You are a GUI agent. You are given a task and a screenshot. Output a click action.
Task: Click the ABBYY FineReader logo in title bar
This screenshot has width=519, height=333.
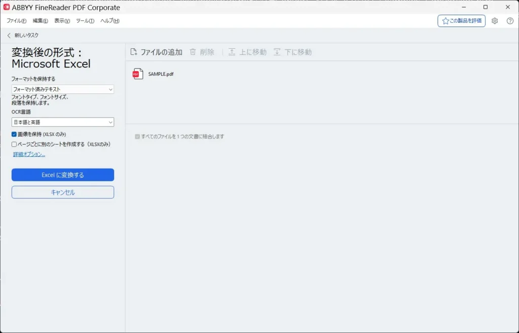coord(6,7)
